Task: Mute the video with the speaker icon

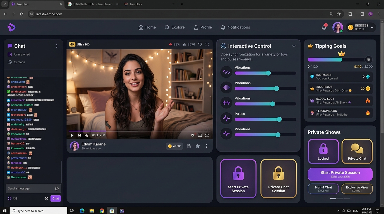Action: tap(87, 135)
